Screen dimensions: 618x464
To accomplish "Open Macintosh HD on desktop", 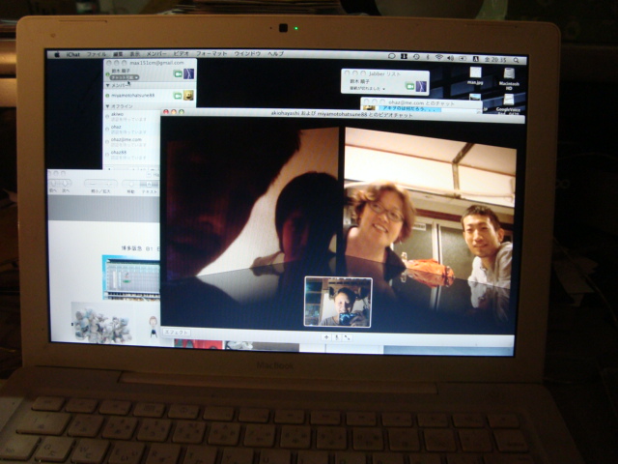I will [509, 78].
